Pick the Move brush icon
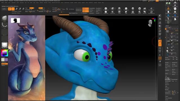Image resolution: width=180 pixels, height=101 pixels. click(x=112, y=9)
